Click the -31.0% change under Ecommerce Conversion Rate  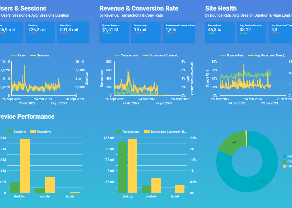tap(170, 33)
